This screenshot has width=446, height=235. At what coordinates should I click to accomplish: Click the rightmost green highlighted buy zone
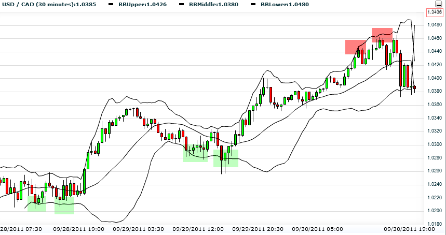[226, 158]
